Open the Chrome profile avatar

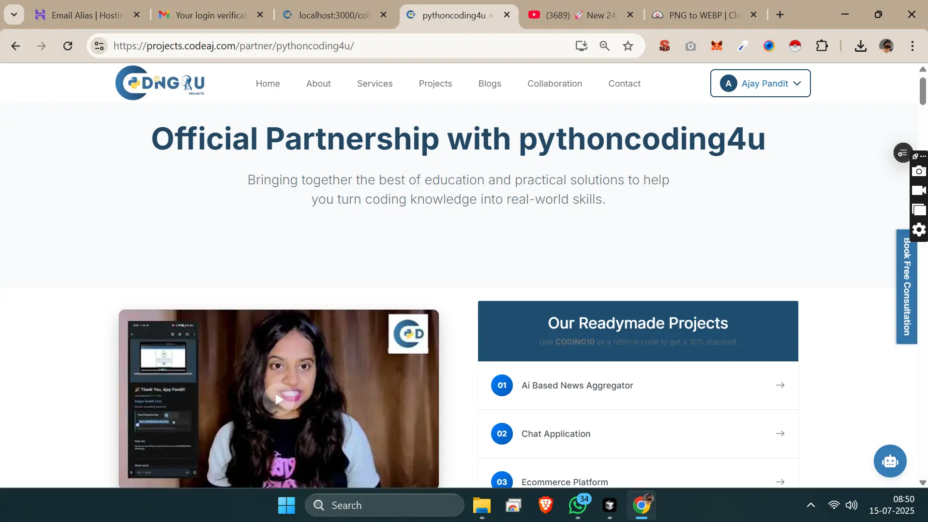click(886, 46)
